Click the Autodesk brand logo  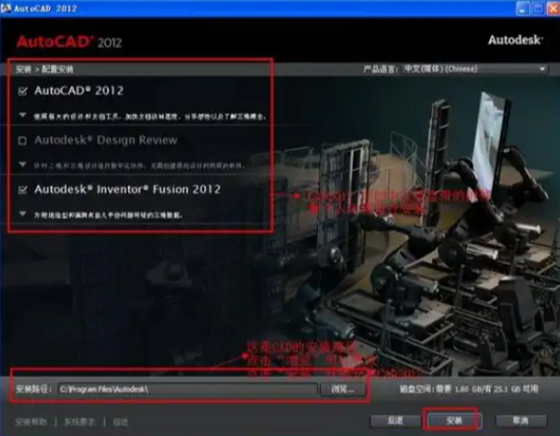515,39
